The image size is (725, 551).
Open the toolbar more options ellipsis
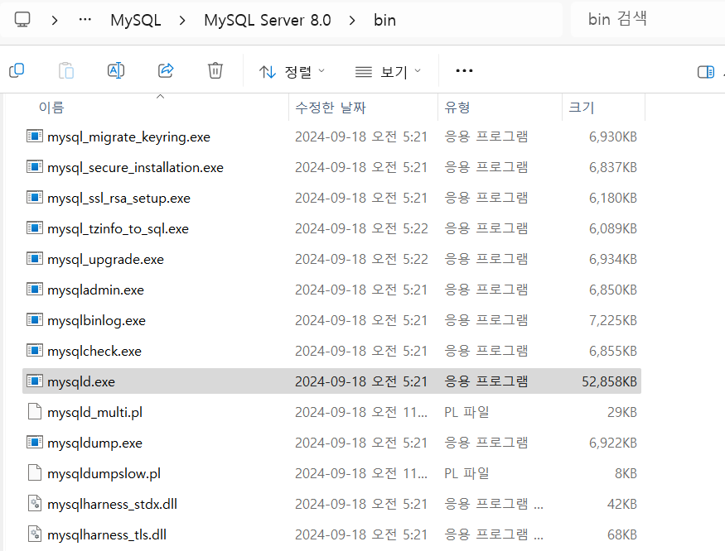(464, 70)
